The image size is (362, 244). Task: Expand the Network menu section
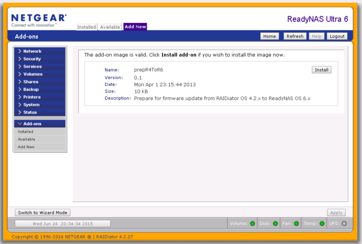click(x=40, y=51)
